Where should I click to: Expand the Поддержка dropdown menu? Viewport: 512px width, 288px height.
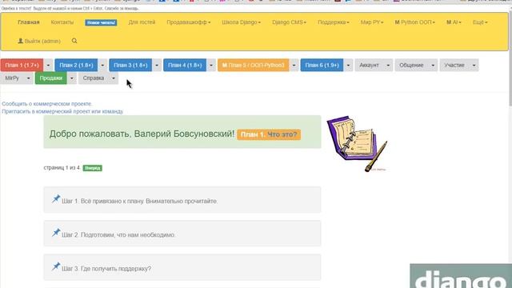[334, 22]
